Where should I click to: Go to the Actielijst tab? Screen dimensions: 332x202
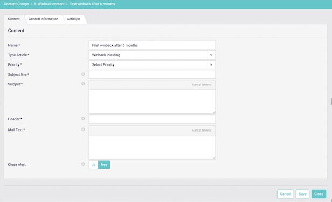coord(73,19)
